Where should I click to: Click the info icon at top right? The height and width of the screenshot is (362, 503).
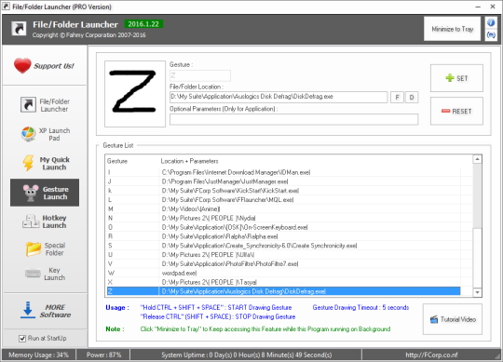[x=491, y=22]
